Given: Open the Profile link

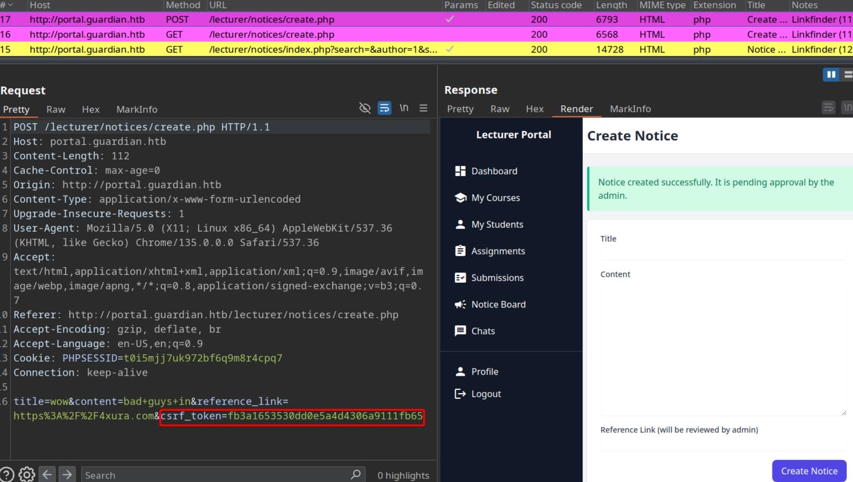Looking at the screenshot, I should (485, 372).
